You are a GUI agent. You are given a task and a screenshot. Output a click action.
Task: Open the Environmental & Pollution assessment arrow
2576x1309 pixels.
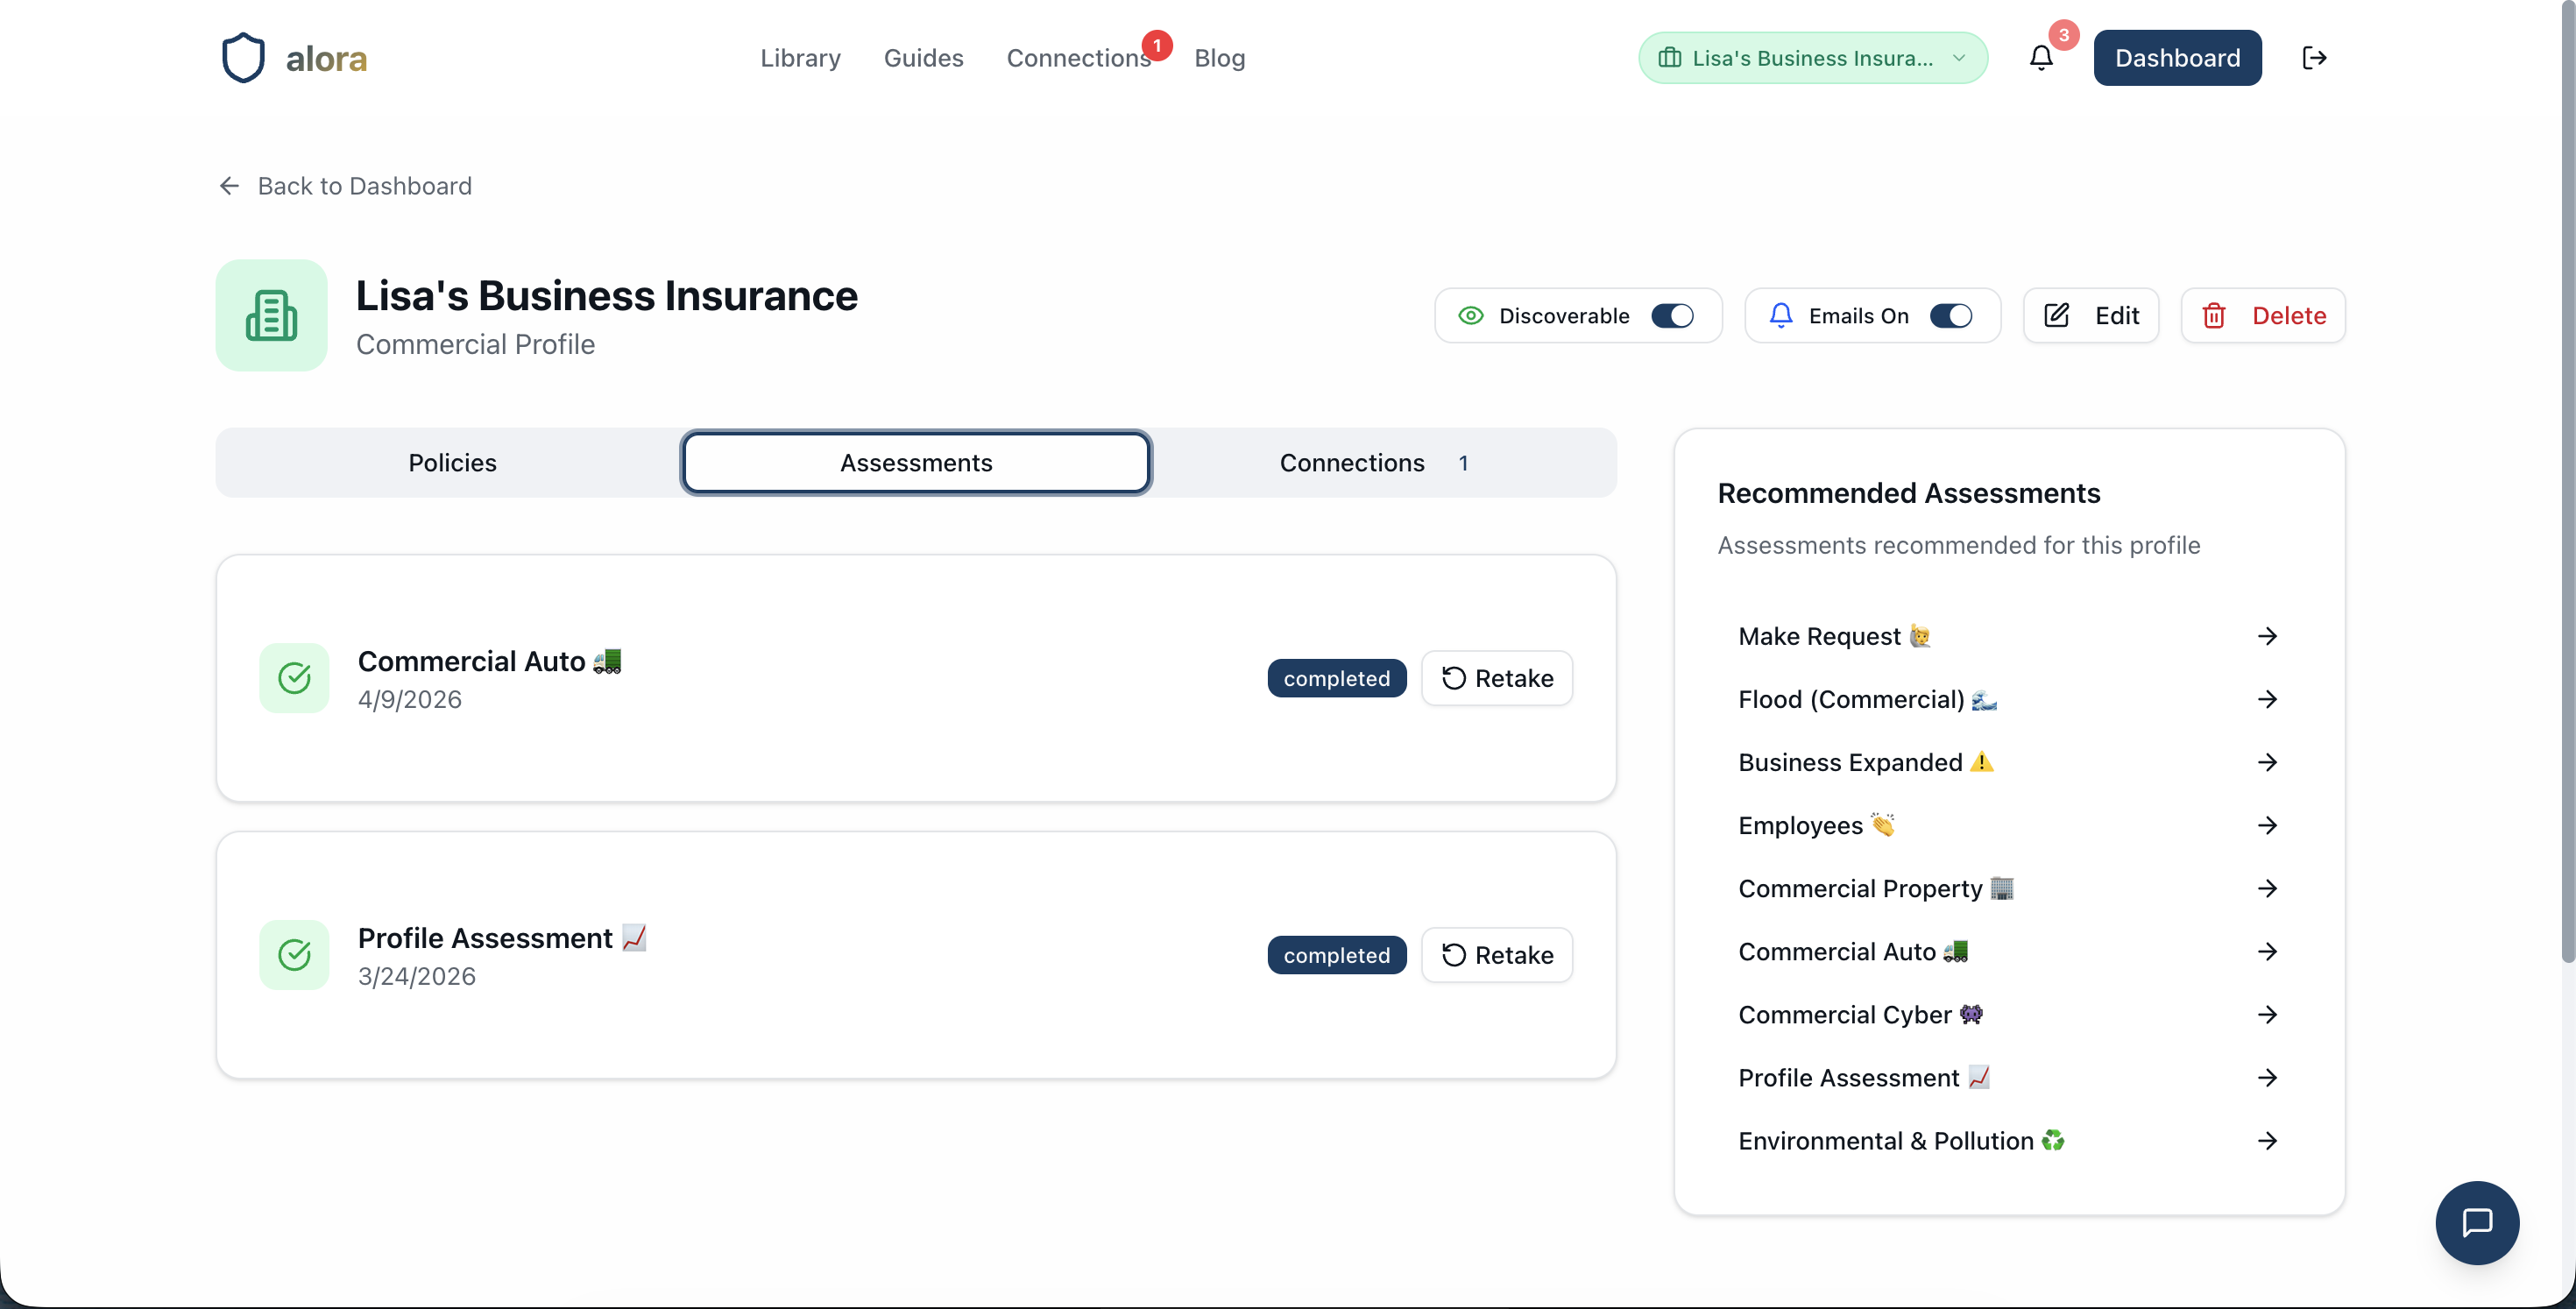tap(2267, 1140)
